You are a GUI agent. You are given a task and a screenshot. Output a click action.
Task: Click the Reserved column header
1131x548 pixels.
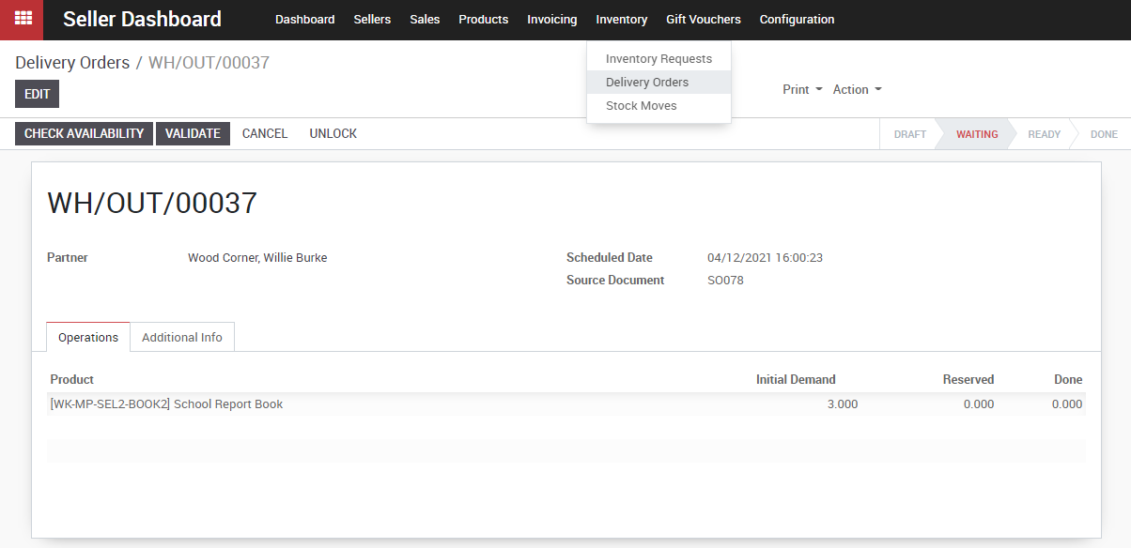[x=968, y=379]
